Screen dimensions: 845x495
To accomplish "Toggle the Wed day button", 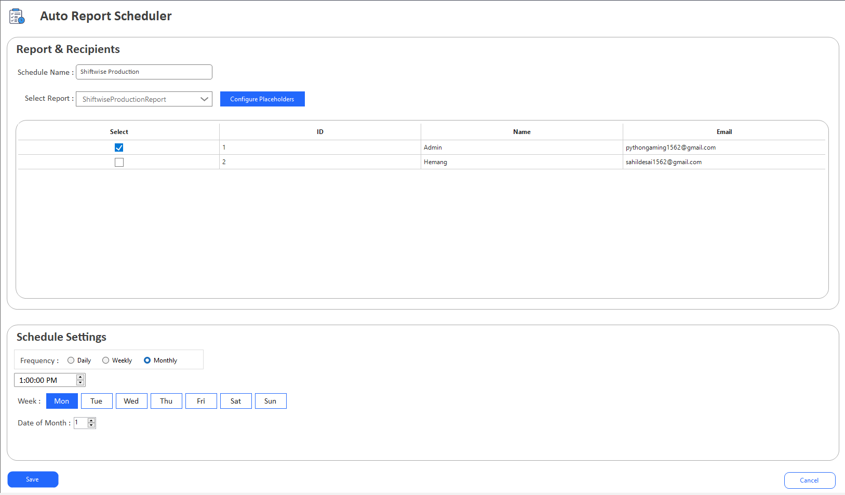I will [x=131, y=401].
